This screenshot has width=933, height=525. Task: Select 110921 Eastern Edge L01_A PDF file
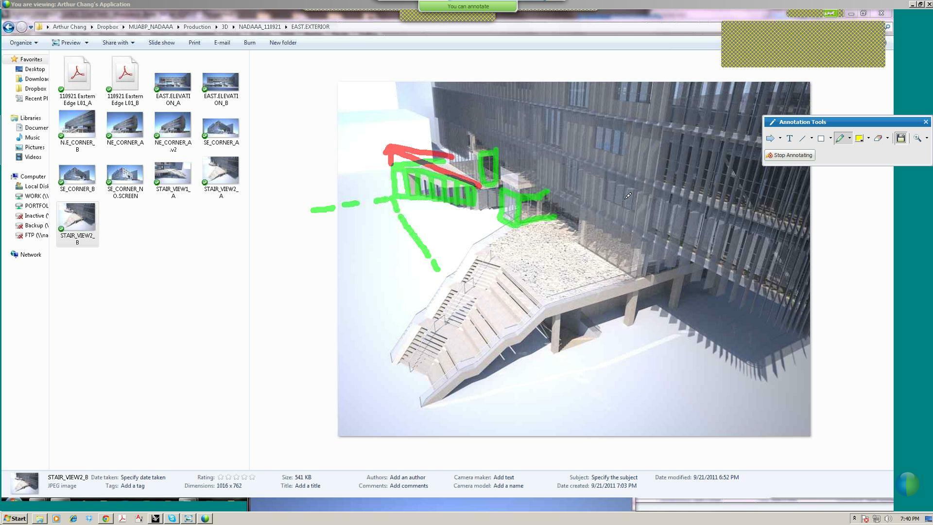click(x=77, y=81)
